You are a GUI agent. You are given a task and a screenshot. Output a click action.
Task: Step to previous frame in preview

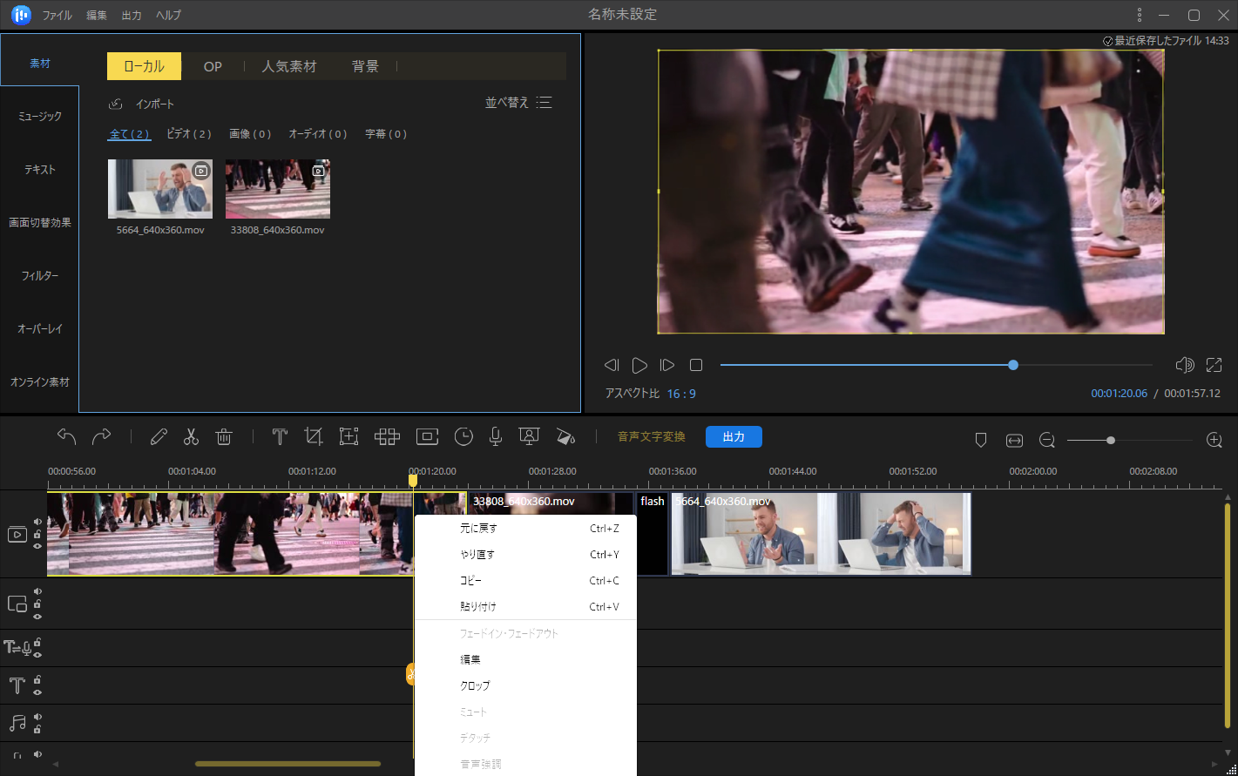click(x=612, y=365)
